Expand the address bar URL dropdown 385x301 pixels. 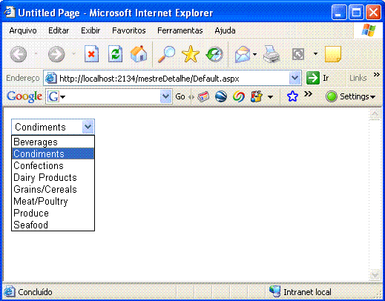(x=294, y=78)
